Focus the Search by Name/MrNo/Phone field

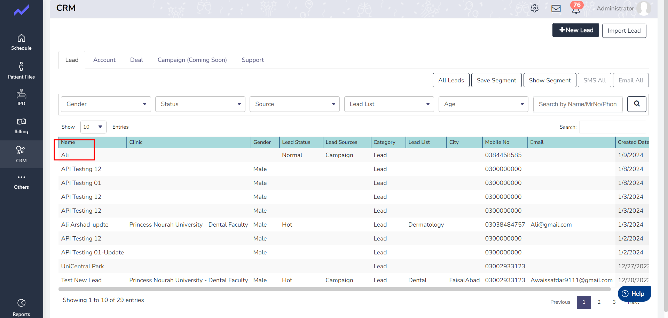tap(578, 104)
